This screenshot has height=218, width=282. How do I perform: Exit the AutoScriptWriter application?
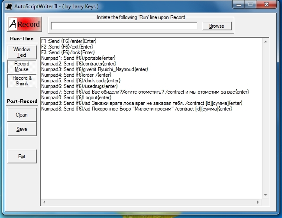[x=22, y=156]
